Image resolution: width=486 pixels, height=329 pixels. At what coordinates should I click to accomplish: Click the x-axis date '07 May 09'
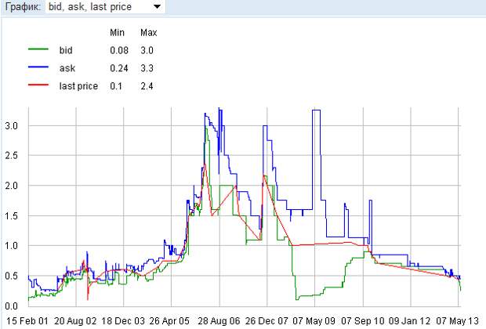coord(314,321)
